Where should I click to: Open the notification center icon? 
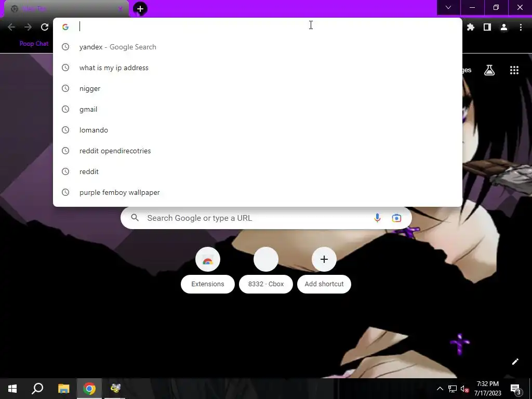[515, 389]
